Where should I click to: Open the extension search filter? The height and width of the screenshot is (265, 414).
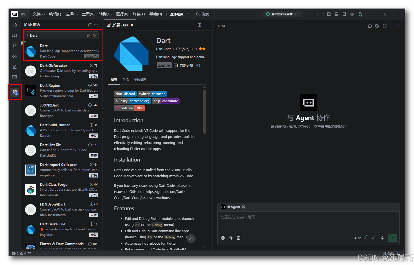pyautogui.click(x=95, y=35)
